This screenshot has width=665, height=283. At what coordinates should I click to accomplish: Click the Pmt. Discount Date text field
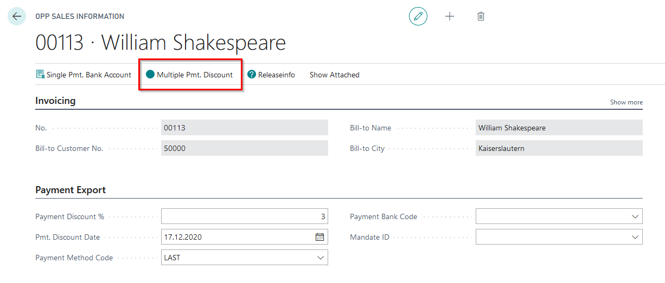(236, 237)
